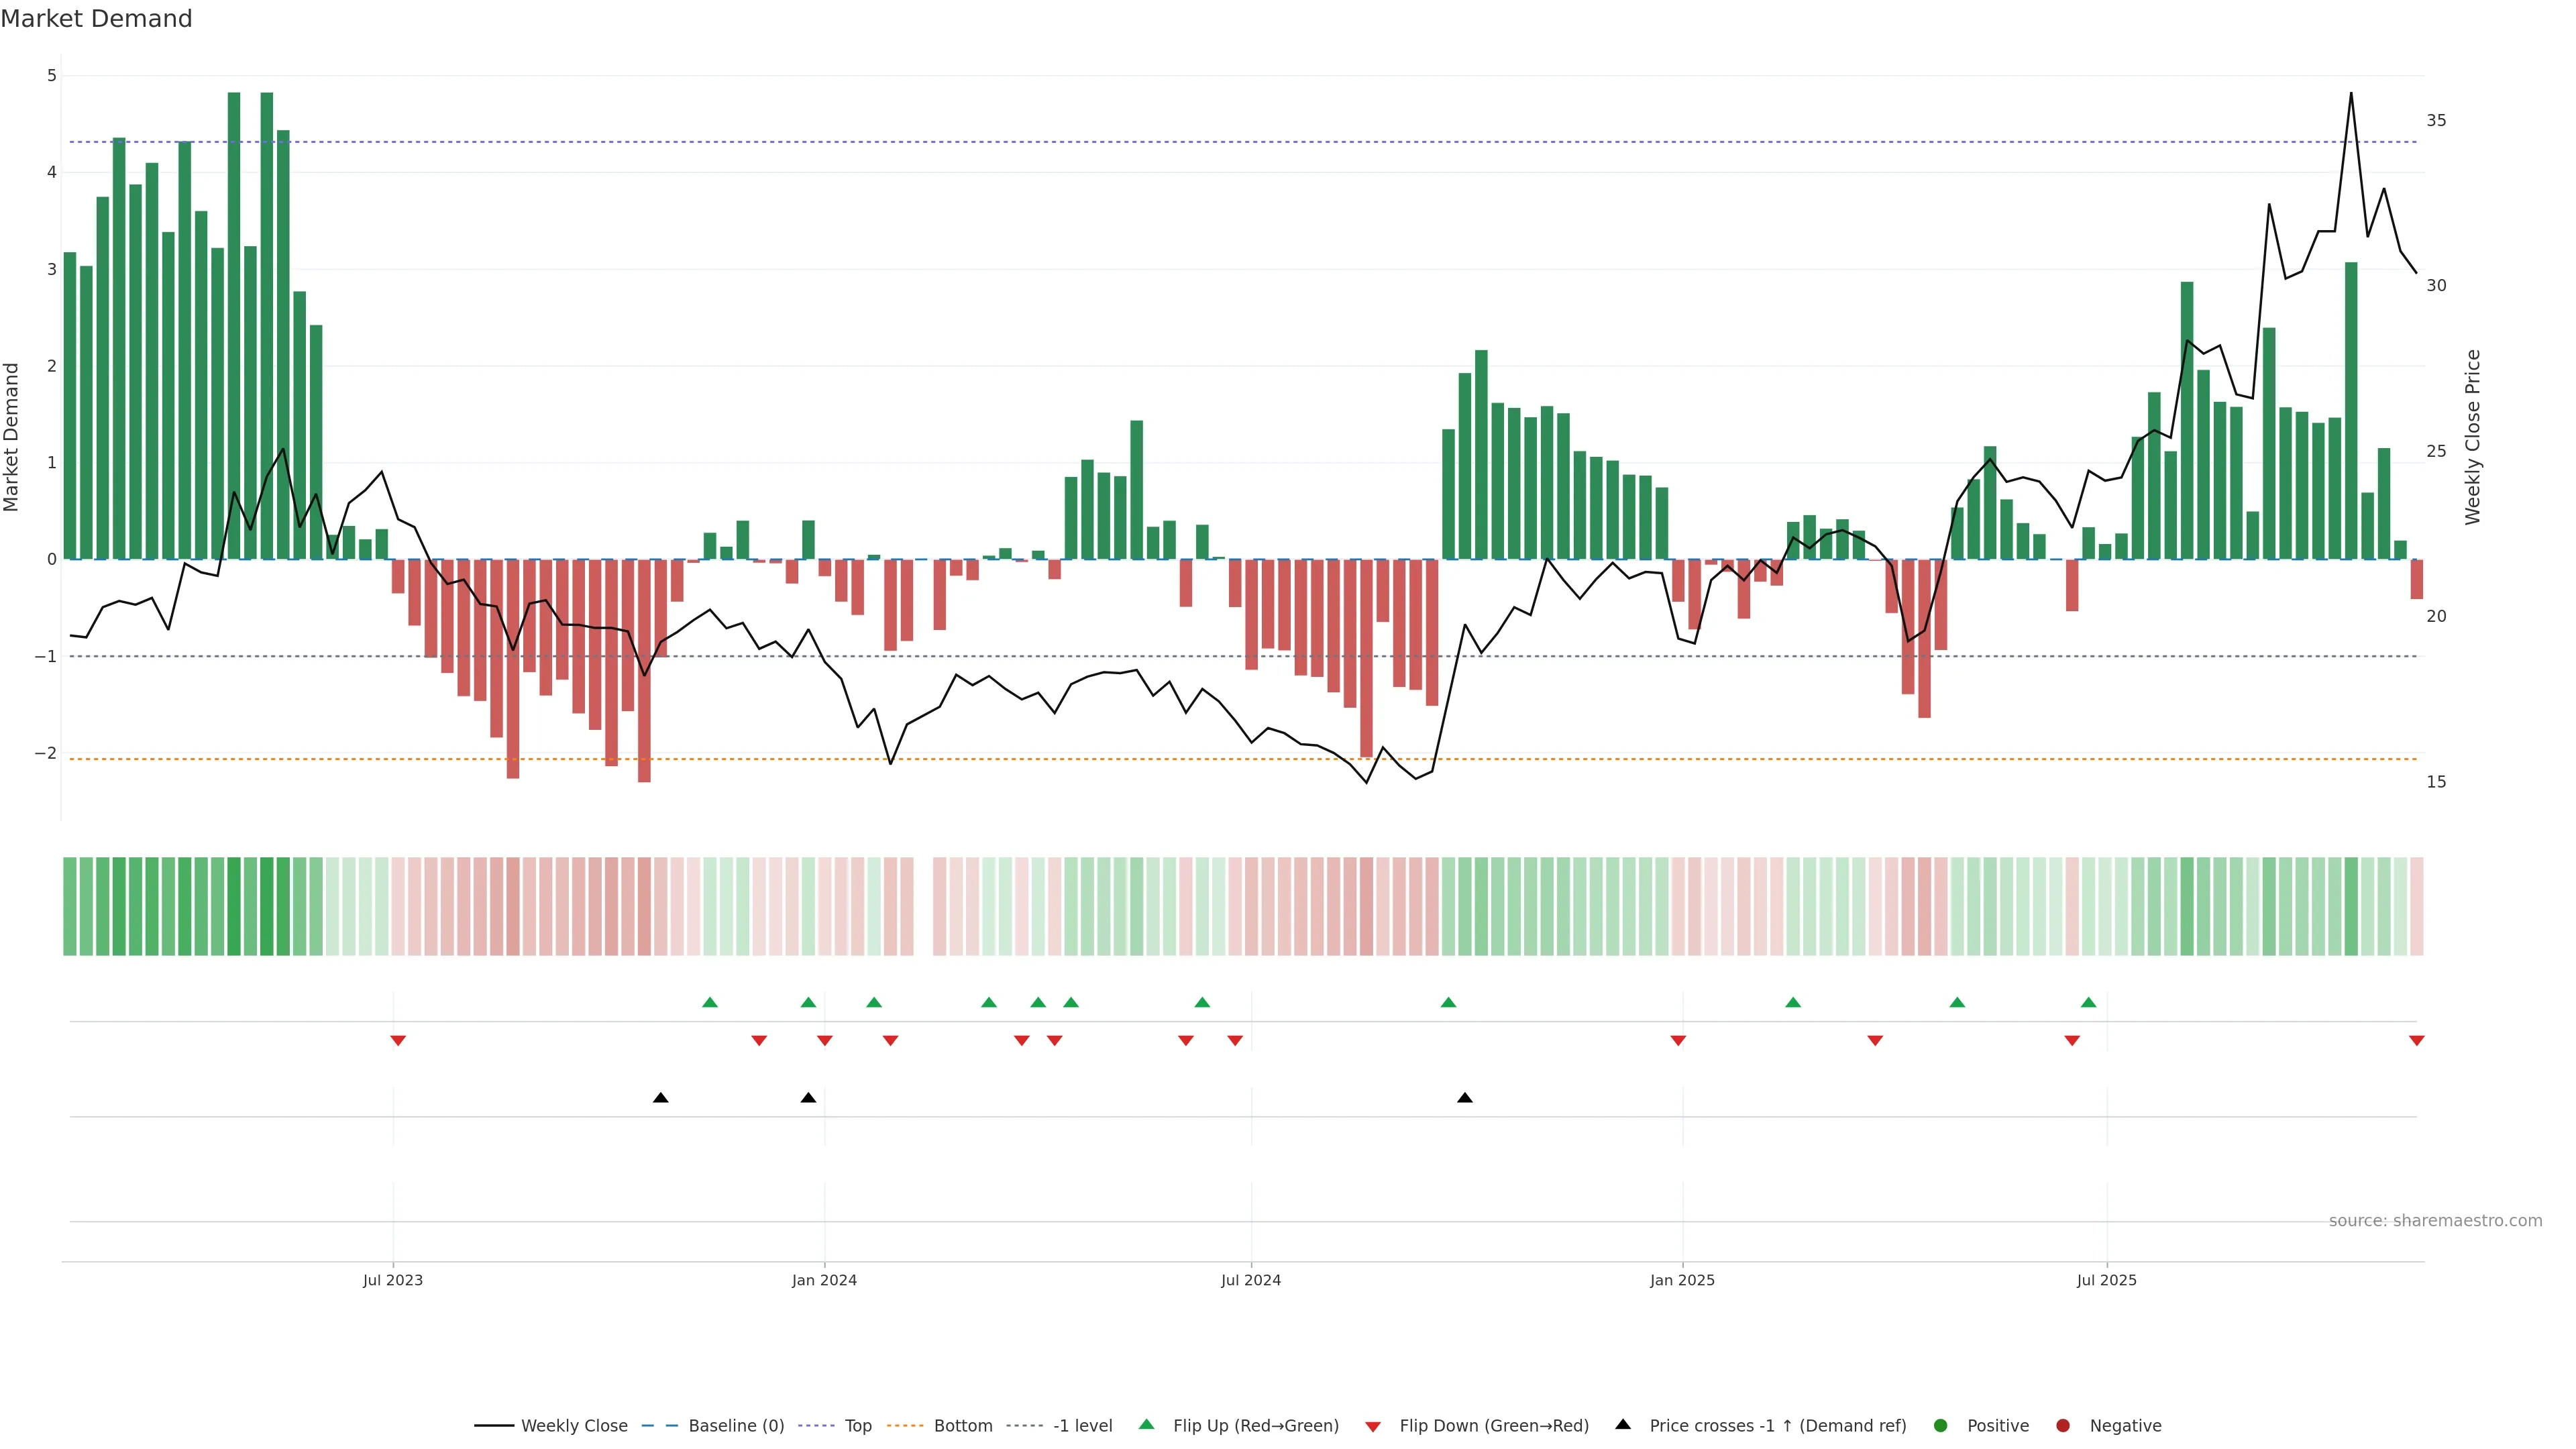Hide the Top dotted line legend entry

pos(857,1426)
